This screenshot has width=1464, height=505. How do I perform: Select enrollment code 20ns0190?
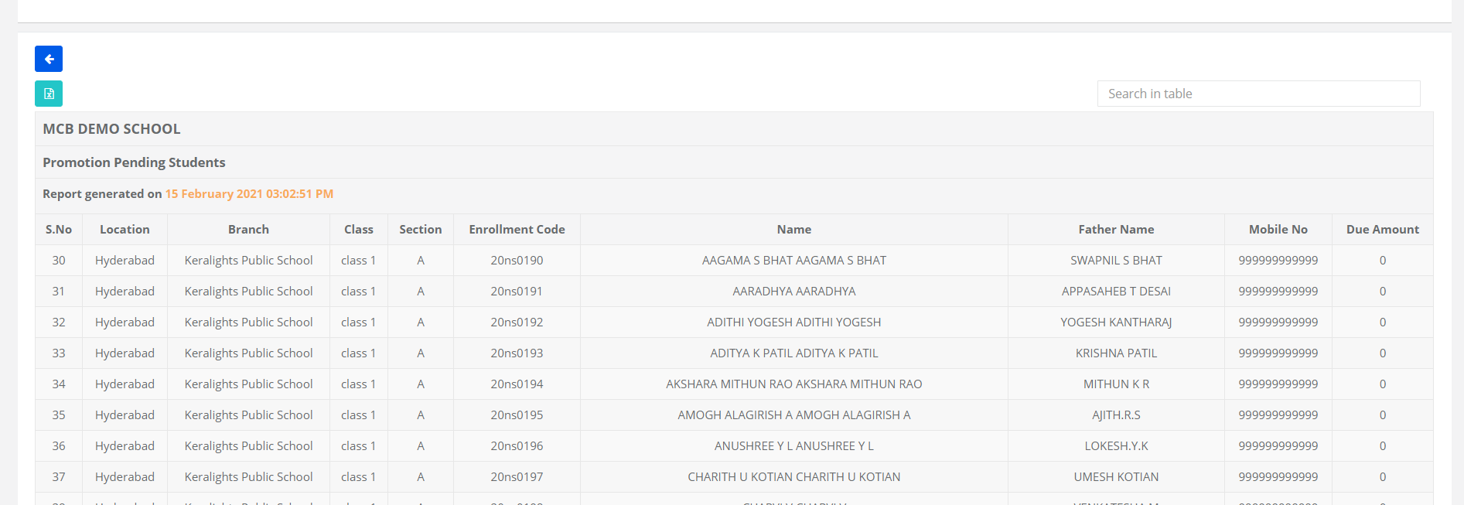pyautogui.click(x=517, y=261)
